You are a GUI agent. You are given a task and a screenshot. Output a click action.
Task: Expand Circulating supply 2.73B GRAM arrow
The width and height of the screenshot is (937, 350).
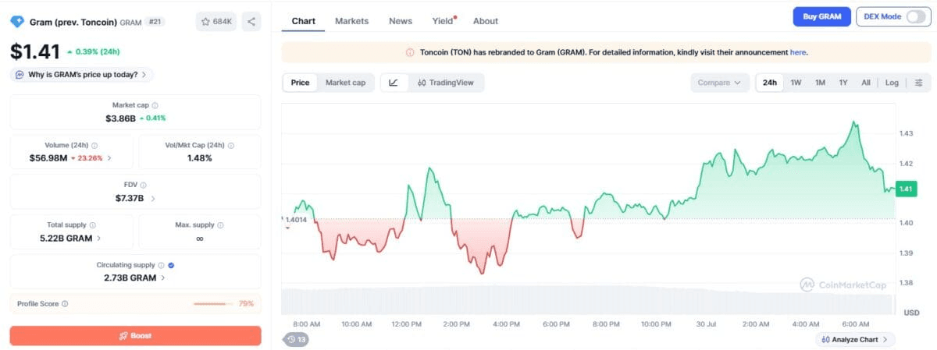(163, 278)
